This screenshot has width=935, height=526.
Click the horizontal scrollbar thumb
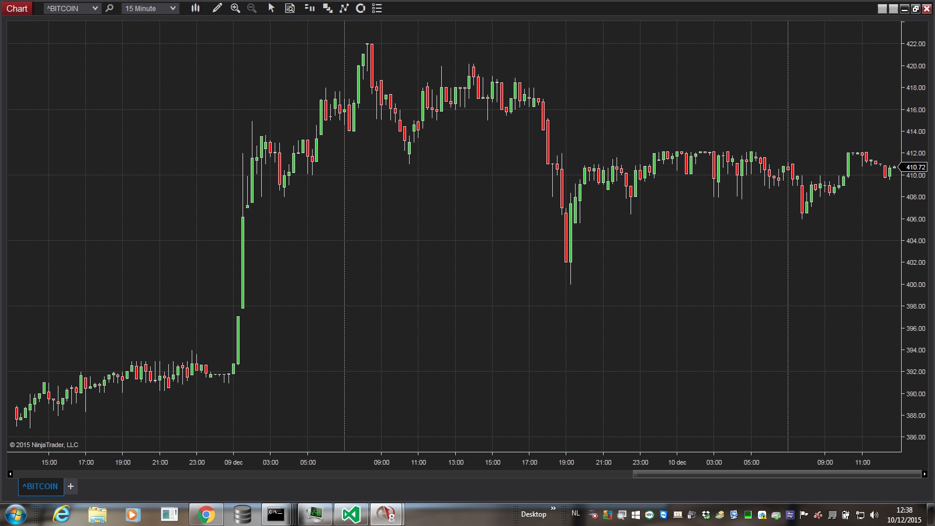pos(777,474)
